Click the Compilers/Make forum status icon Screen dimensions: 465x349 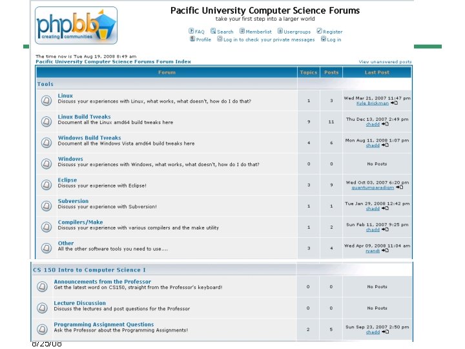click(x=46, y=227)
